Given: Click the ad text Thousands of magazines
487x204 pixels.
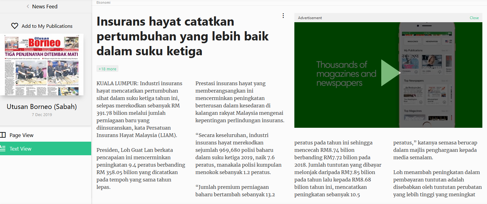Looking at the screenshot, I should click(346, 74).
